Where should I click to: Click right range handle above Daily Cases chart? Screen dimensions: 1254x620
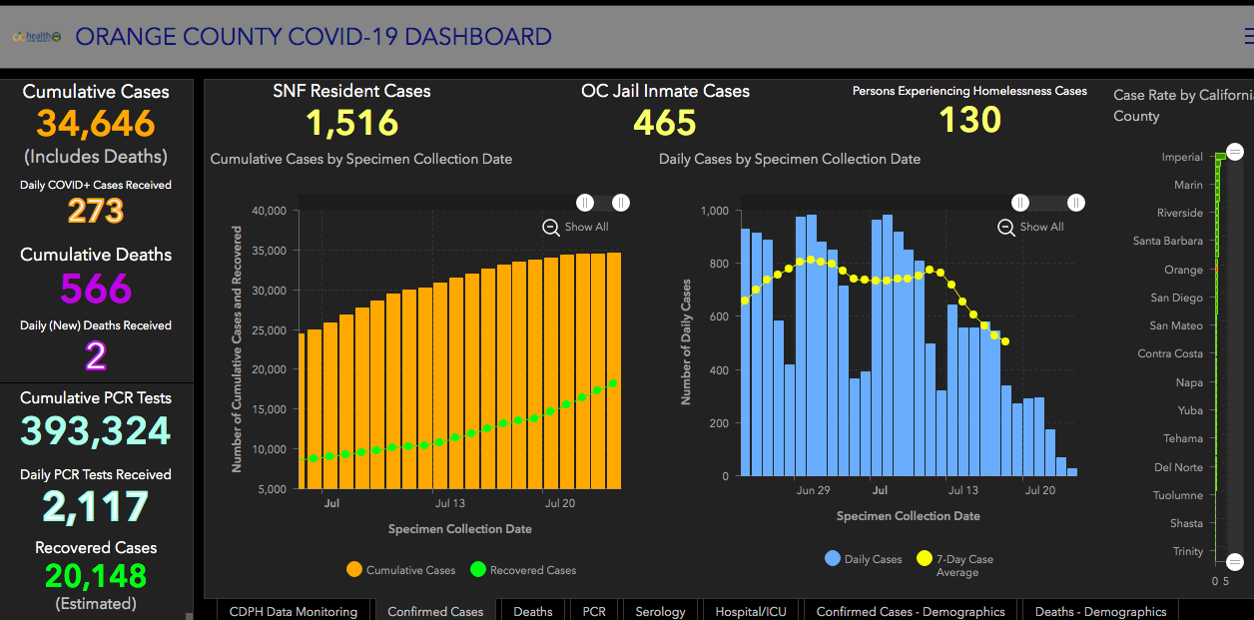tap(1076, 203)
